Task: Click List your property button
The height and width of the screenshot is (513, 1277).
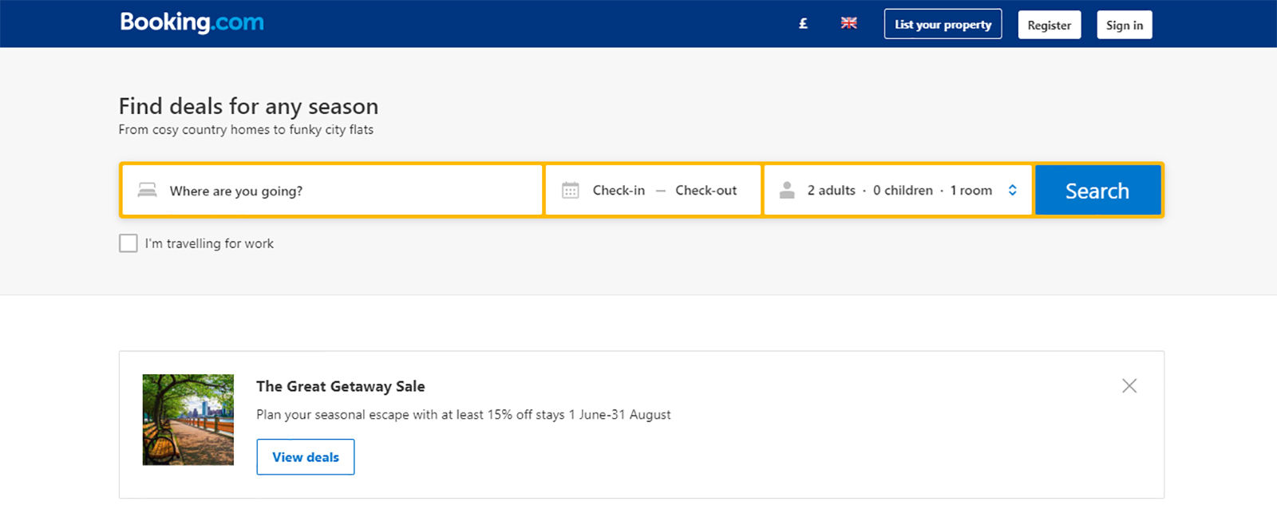Action: click(943, 25)
